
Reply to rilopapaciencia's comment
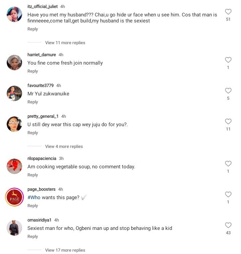(x=32, y=175)
